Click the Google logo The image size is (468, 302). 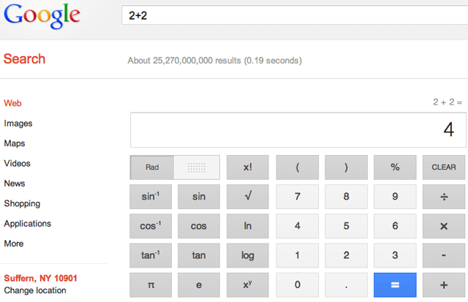click(x=40, y=15)
